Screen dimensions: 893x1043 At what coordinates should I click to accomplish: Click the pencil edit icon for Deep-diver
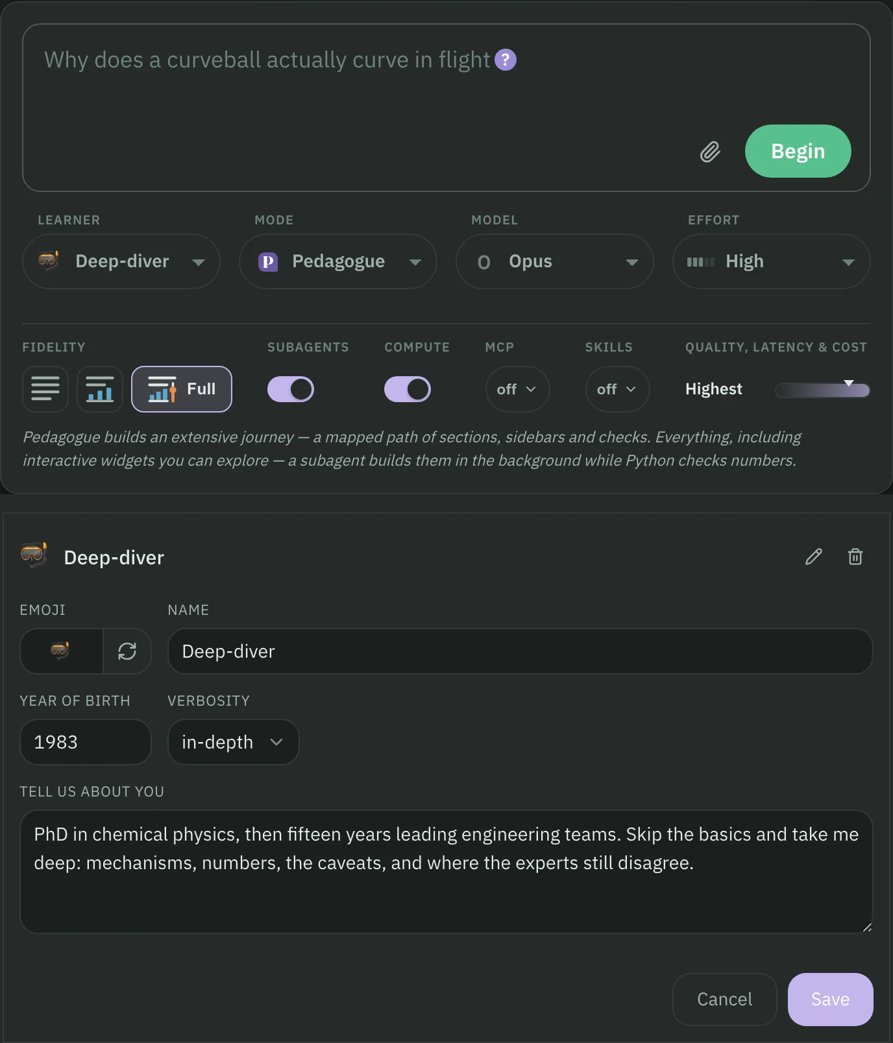point(814,557)
